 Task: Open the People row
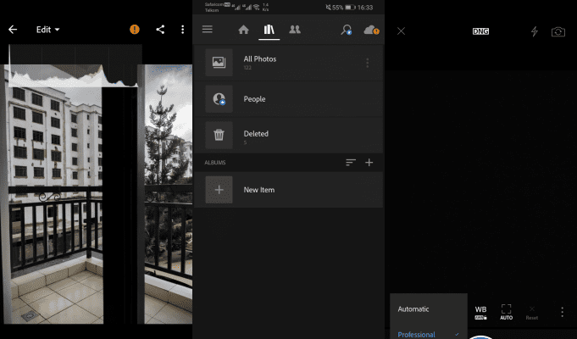[x=288, y=99]
